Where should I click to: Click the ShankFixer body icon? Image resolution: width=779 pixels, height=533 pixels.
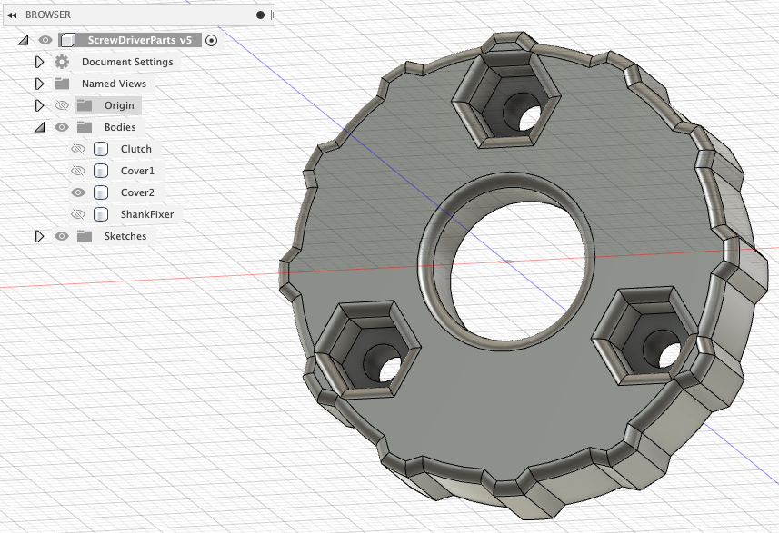(x=101, y=214)
